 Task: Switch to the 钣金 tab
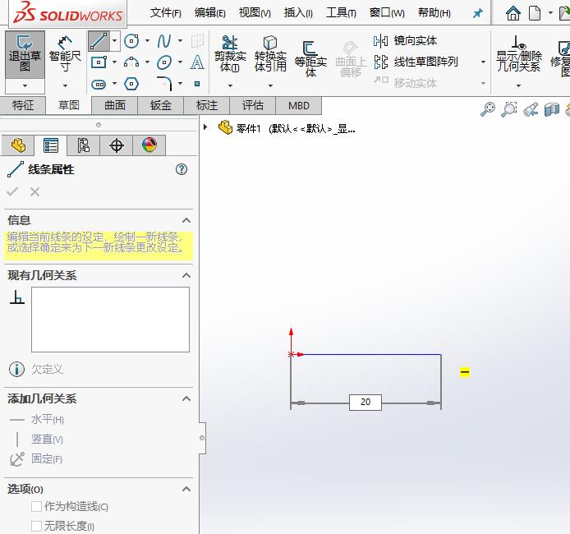pos(161,105)
